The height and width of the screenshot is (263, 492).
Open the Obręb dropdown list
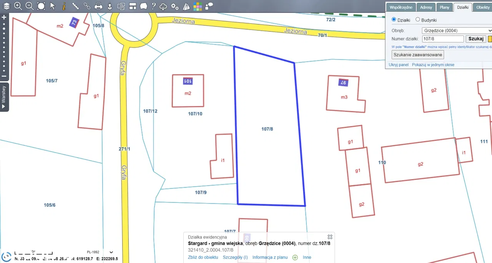tap(457, 30)
